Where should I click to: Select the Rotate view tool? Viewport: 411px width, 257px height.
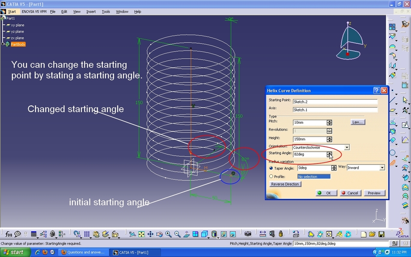[x=159, y=233]
